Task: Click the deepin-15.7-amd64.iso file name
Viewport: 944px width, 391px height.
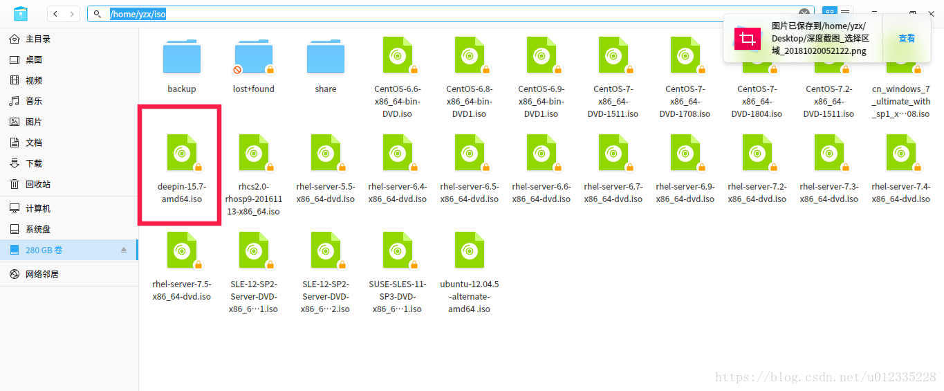Action: pyautogui.click(x=182, y=192)
